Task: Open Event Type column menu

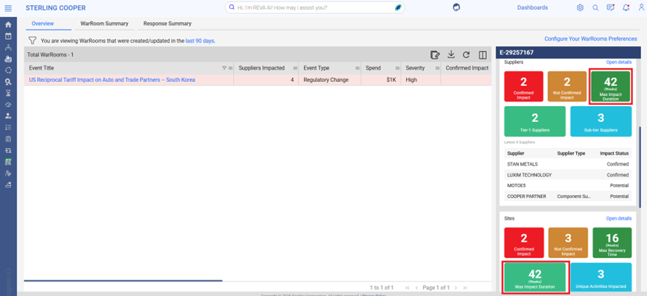Action: click(357, 68)
